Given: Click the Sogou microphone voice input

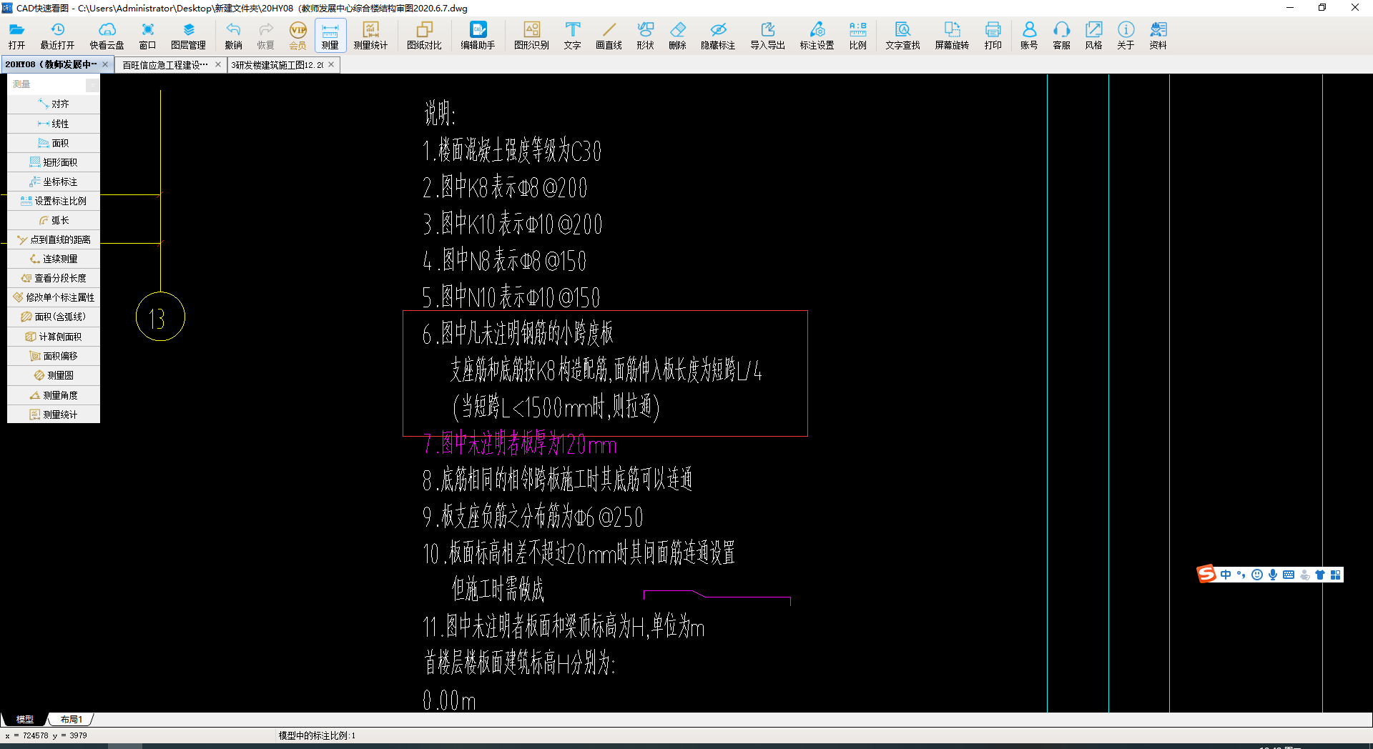Looking at the screenshot, I should (1273, 575).
